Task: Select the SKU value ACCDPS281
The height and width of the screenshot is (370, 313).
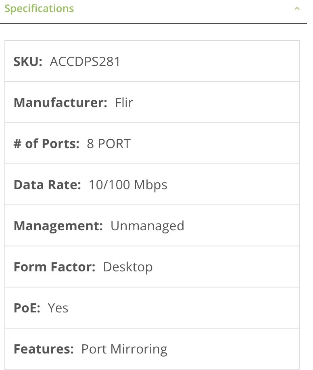Action: pos(85,62)
